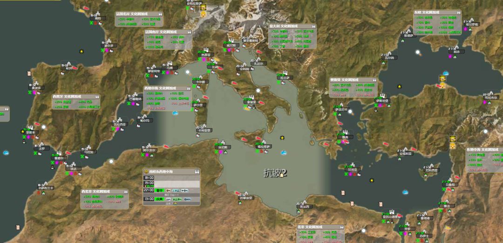Viewport: 503px width, 243px height.
Task: Click the skull icon east of 安塔利亚
Action: coord(453,146)
